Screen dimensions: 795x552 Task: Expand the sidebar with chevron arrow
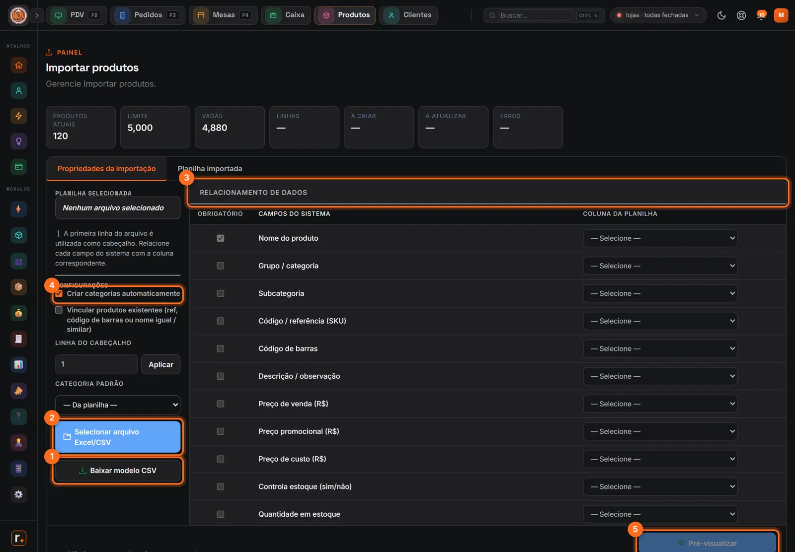(x=37, y=15)
